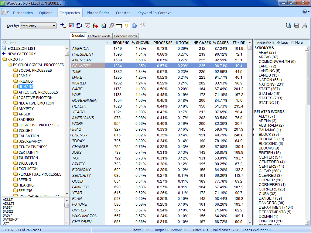Open the help dropdown arrow menu
Viewport: 311px width, 233px height.
tap(308, 12)
